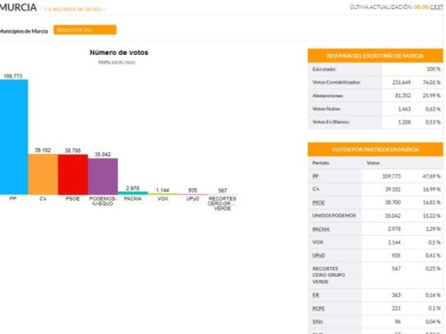Open the PSOE party link in table

[x=318, y=202]
